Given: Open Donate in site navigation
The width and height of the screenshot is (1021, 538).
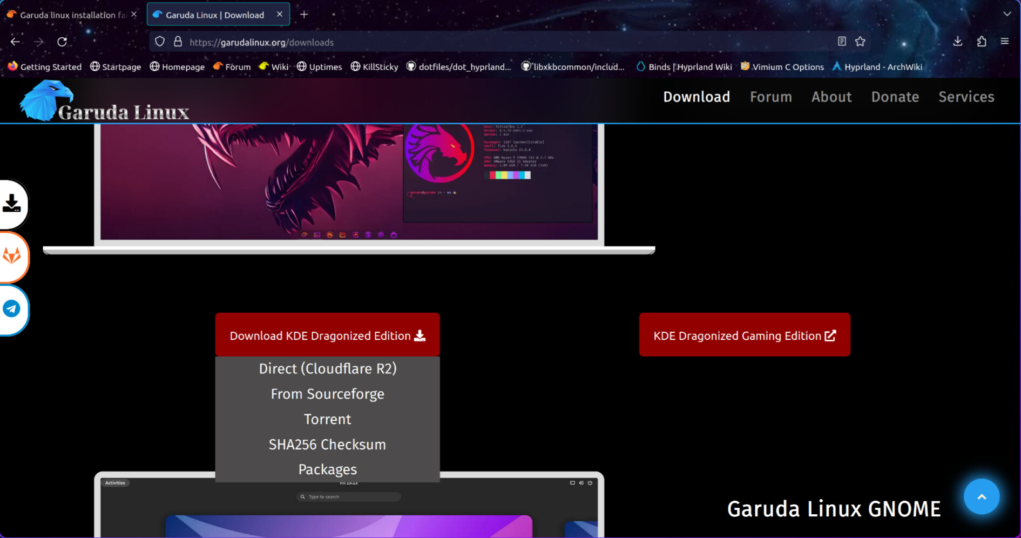Looking at the screenshot, I should [x=895, y=97].
